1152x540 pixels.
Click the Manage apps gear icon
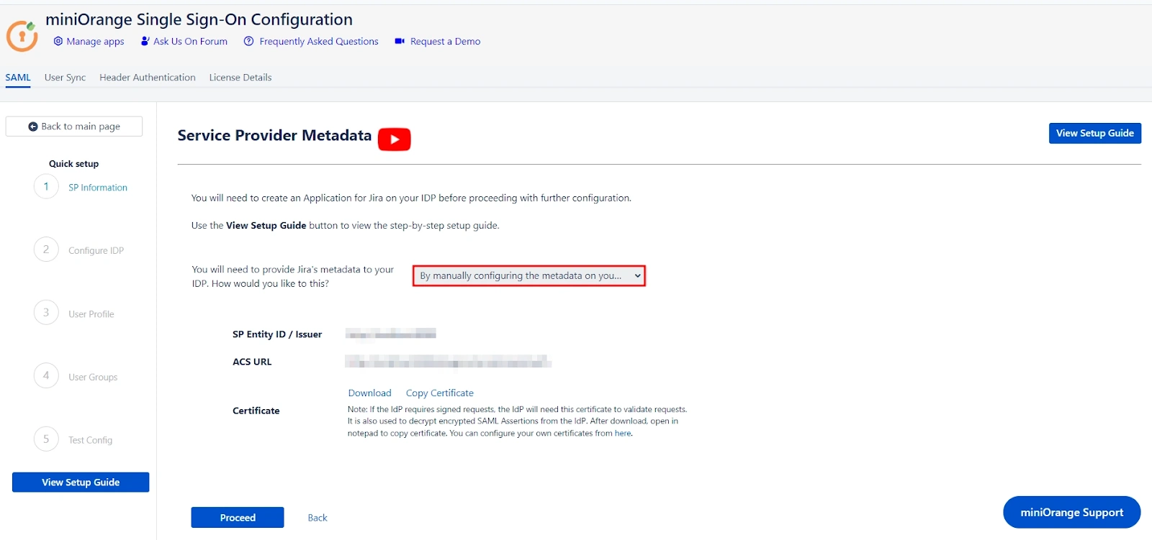click(58, 41)
